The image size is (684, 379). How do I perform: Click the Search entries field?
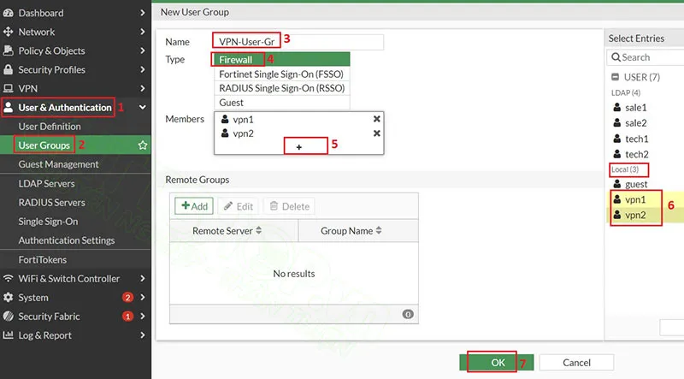tap(646, 57)
